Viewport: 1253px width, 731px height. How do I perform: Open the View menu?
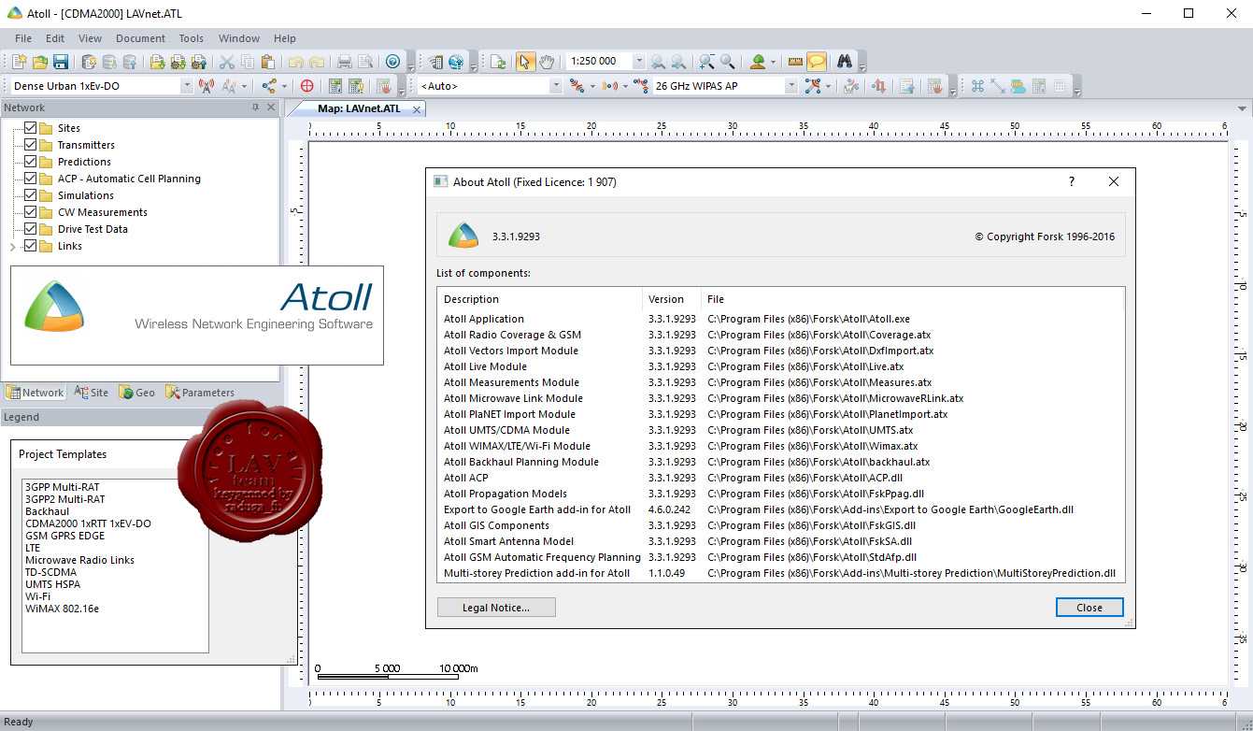point(90,38)
